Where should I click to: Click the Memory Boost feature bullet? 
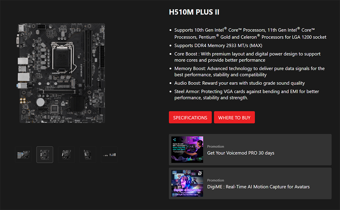coord(249,71)
